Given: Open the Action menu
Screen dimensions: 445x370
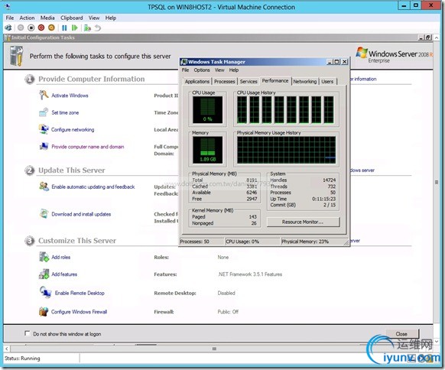Looking at the screenshot, I should click(27, 18).
